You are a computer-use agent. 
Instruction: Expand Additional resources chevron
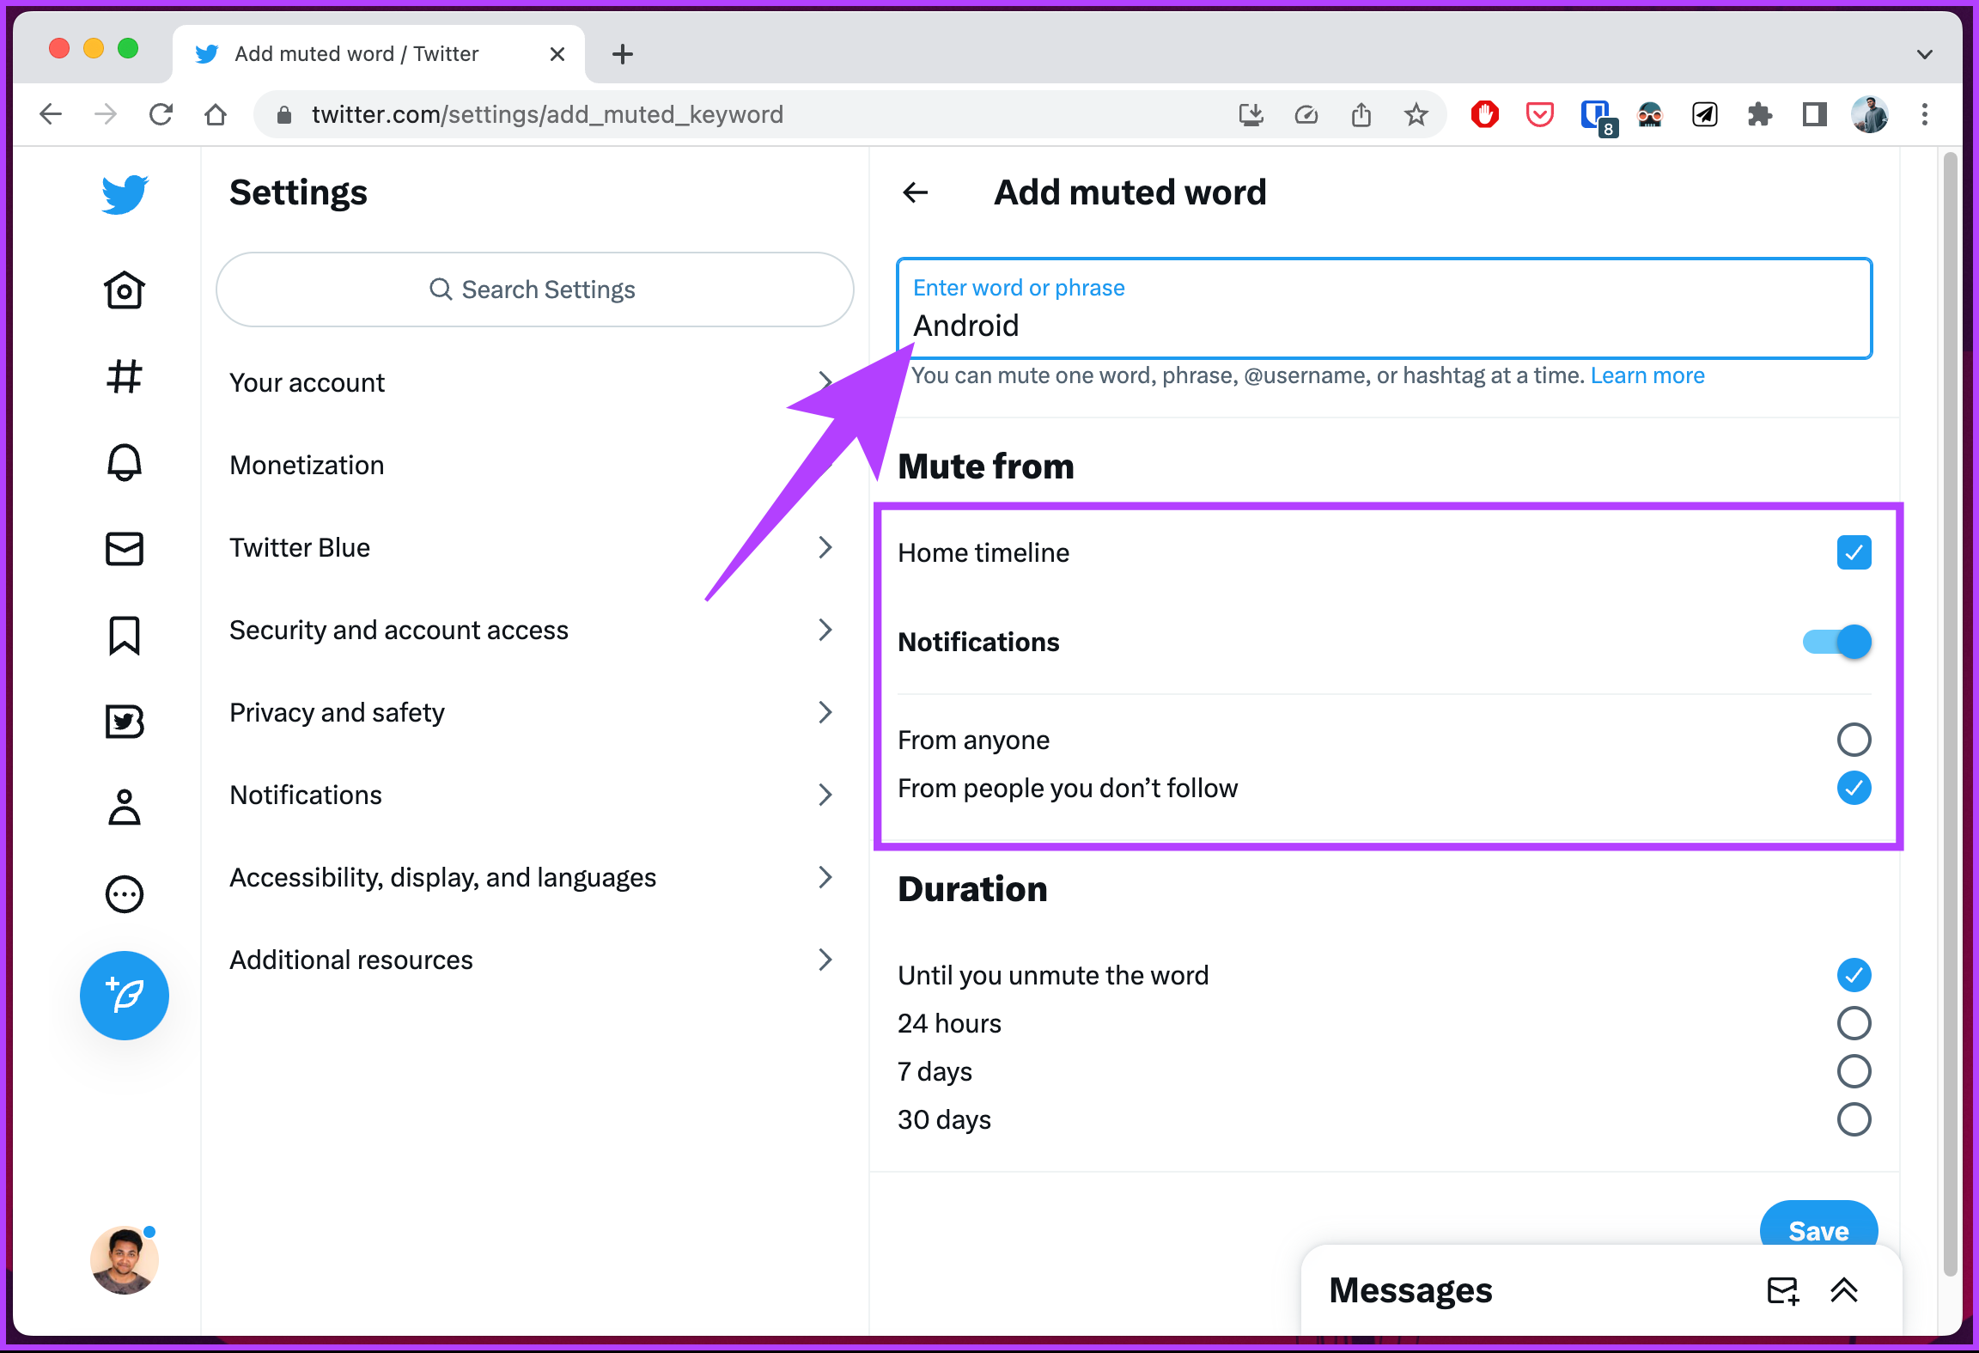pos(825,960)
